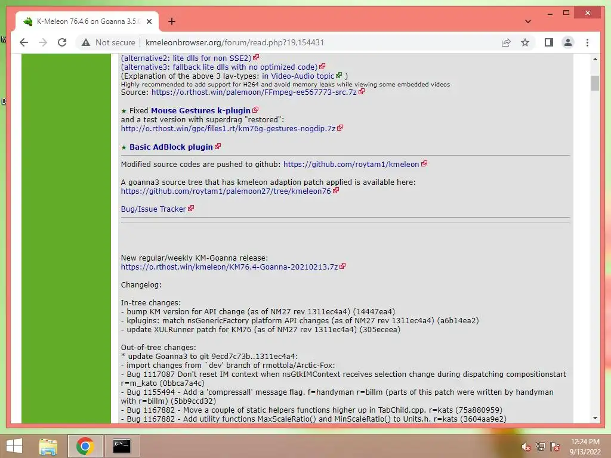This screenshot has width=611, height=458.
Task: Open the clock showing 12:24 PM
Action: (585, 447)
